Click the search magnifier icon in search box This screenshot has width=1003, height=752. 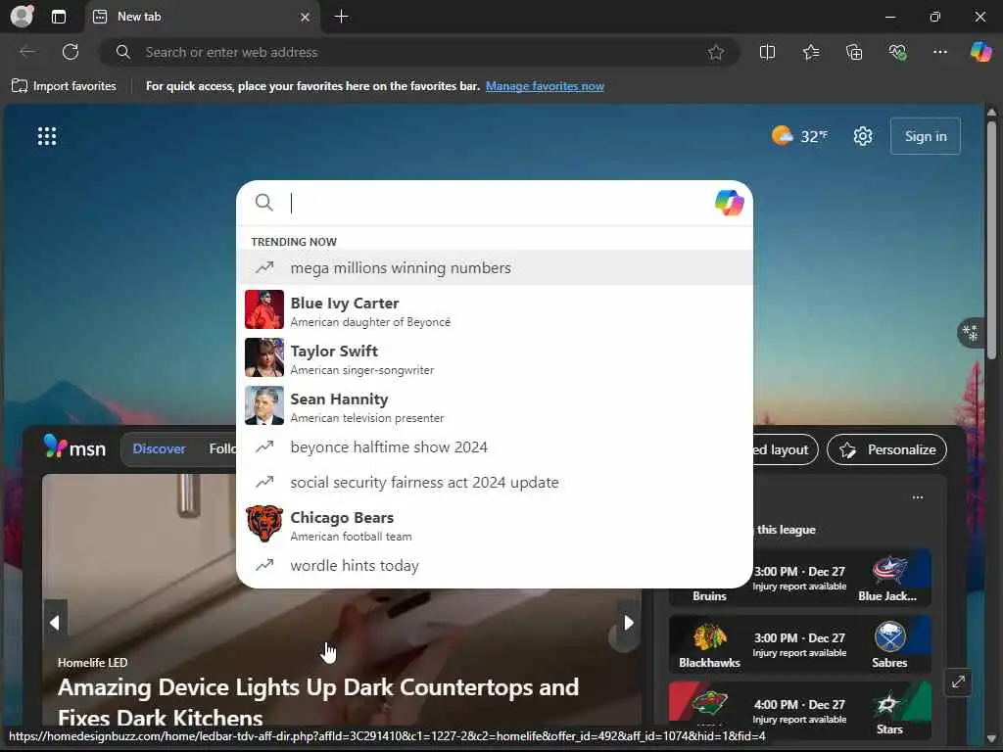(x=263, y=203)
